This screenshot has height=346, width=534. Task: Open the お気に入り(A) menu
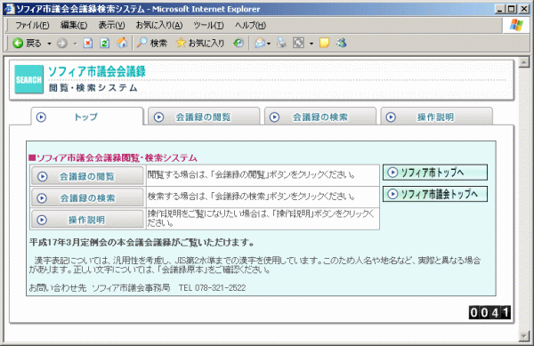159,25
